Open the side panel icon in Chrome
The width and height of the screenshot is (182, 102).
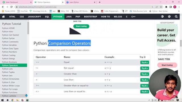tap(170, 7)
